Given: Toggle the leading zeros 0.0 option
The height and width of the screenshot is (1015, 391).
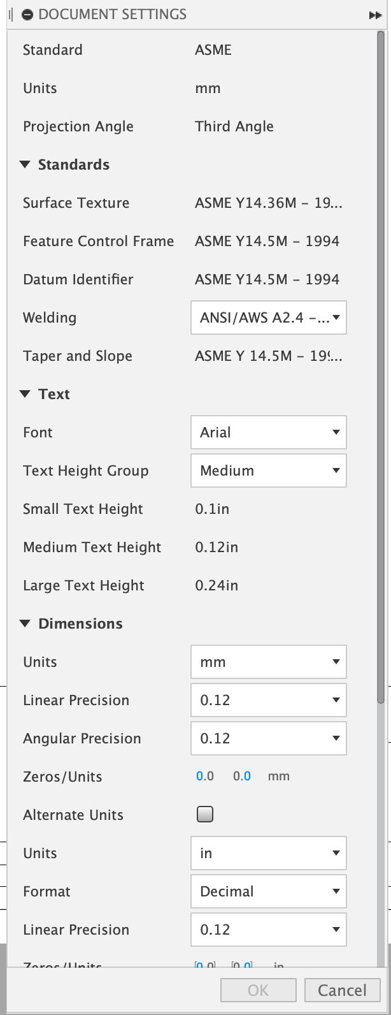Looking at the screenshot, I should tap(205, 777).
